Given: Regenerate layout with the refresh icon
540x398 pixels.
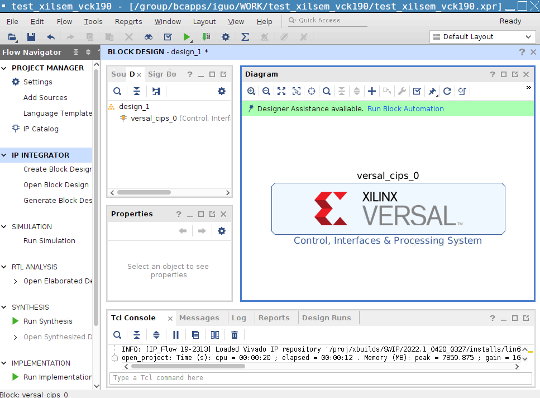Looking at the screenshot, I should point(447,91).
